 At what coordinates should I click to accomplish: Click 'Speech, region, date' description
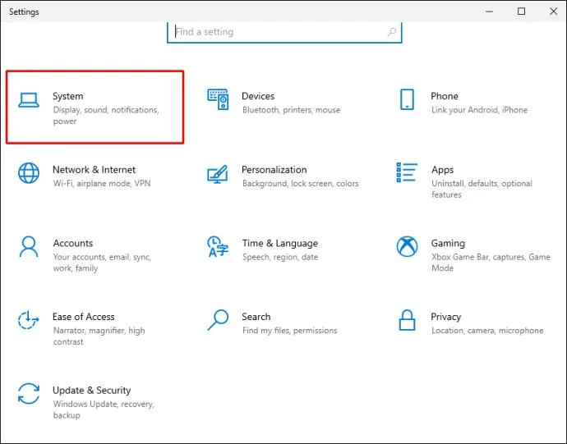(280, 257)
